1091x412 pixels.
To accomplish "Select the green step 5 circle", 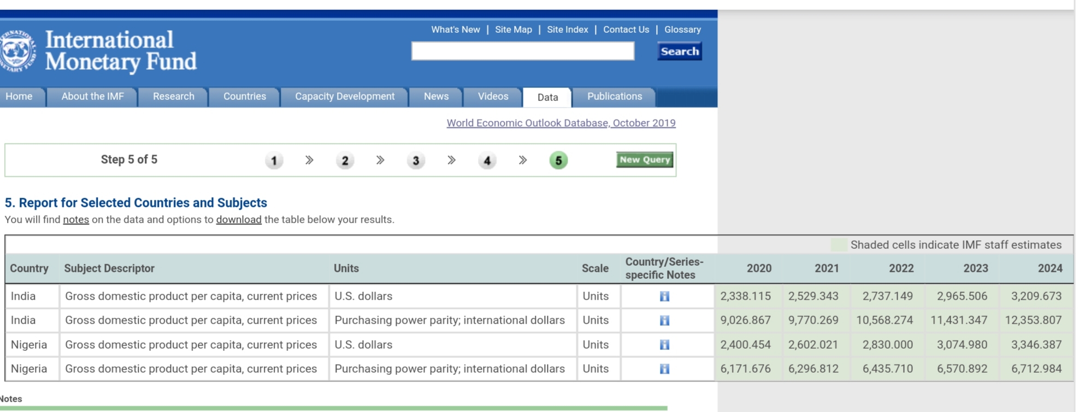I will (558, 160).
